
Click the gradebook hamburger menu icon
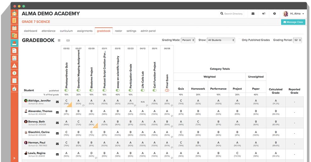(59, 40)
